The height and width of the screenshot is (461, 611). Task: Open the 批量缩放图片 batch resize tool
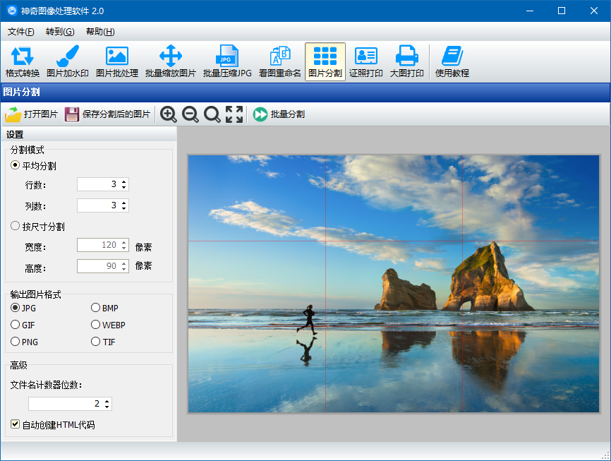(x=170, y=61)
